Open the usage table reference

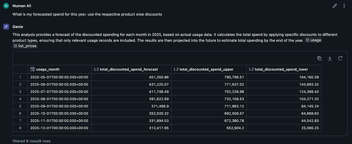click(x=313, y=40)
